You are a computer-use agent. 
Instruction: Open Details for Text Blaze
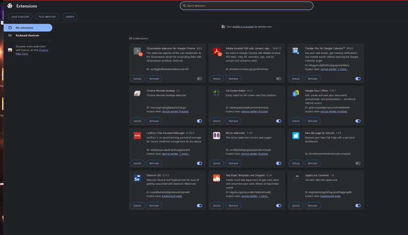coord(217,205)
